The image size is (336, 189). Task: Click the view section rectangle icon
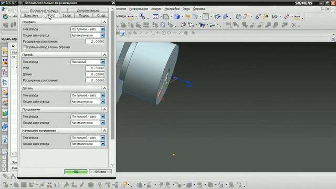(x=205, y=16)
